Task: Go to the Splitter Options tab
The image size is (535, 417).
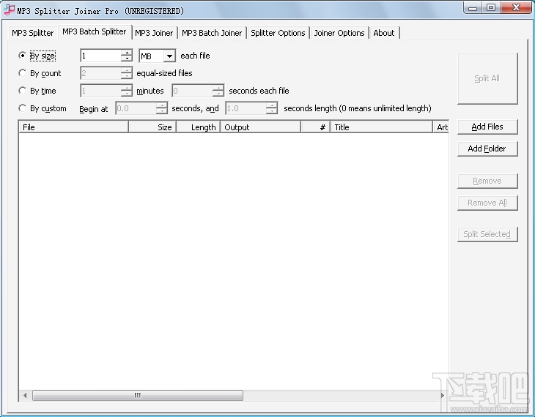Action: point(278,33)
